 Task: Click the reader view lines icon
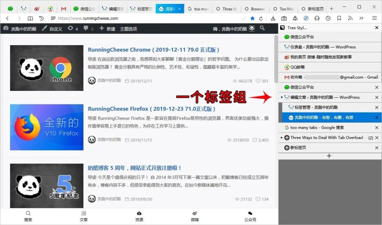(53, 18)
